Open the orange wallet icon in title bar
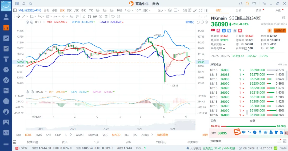 247,3
